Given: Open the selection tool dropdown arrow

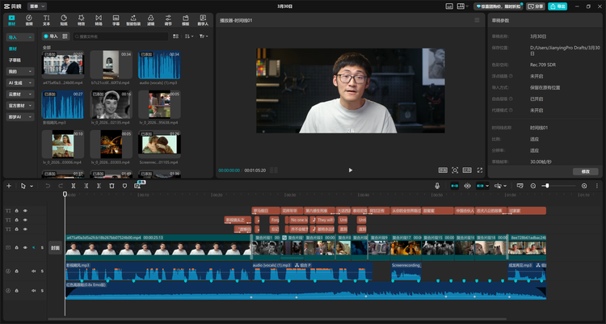Looking at the screenshot, I should click(x=32, y=186).
